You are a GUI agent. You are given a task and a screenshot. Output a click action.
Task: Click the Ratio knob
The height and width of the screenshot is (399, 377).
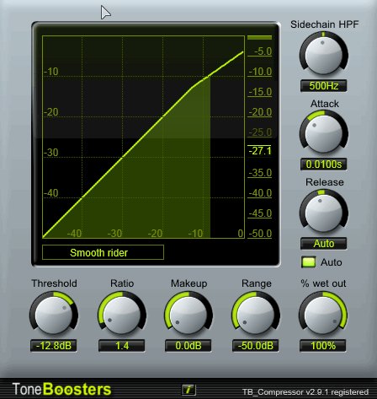click(122, 315)
